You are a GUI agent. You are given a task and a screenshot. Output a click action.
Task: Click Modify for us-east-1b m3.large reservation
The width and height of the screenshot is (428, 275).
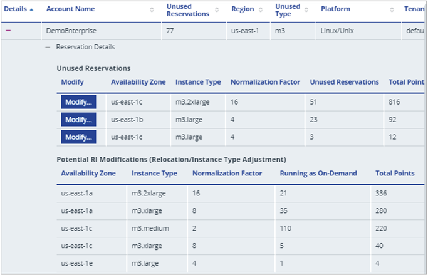coord(78,120)
